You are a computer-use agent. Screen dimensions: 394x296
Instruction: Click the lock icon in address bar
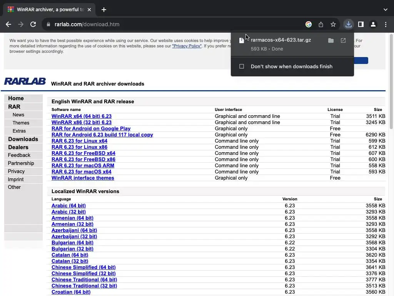tap(48, 24)
